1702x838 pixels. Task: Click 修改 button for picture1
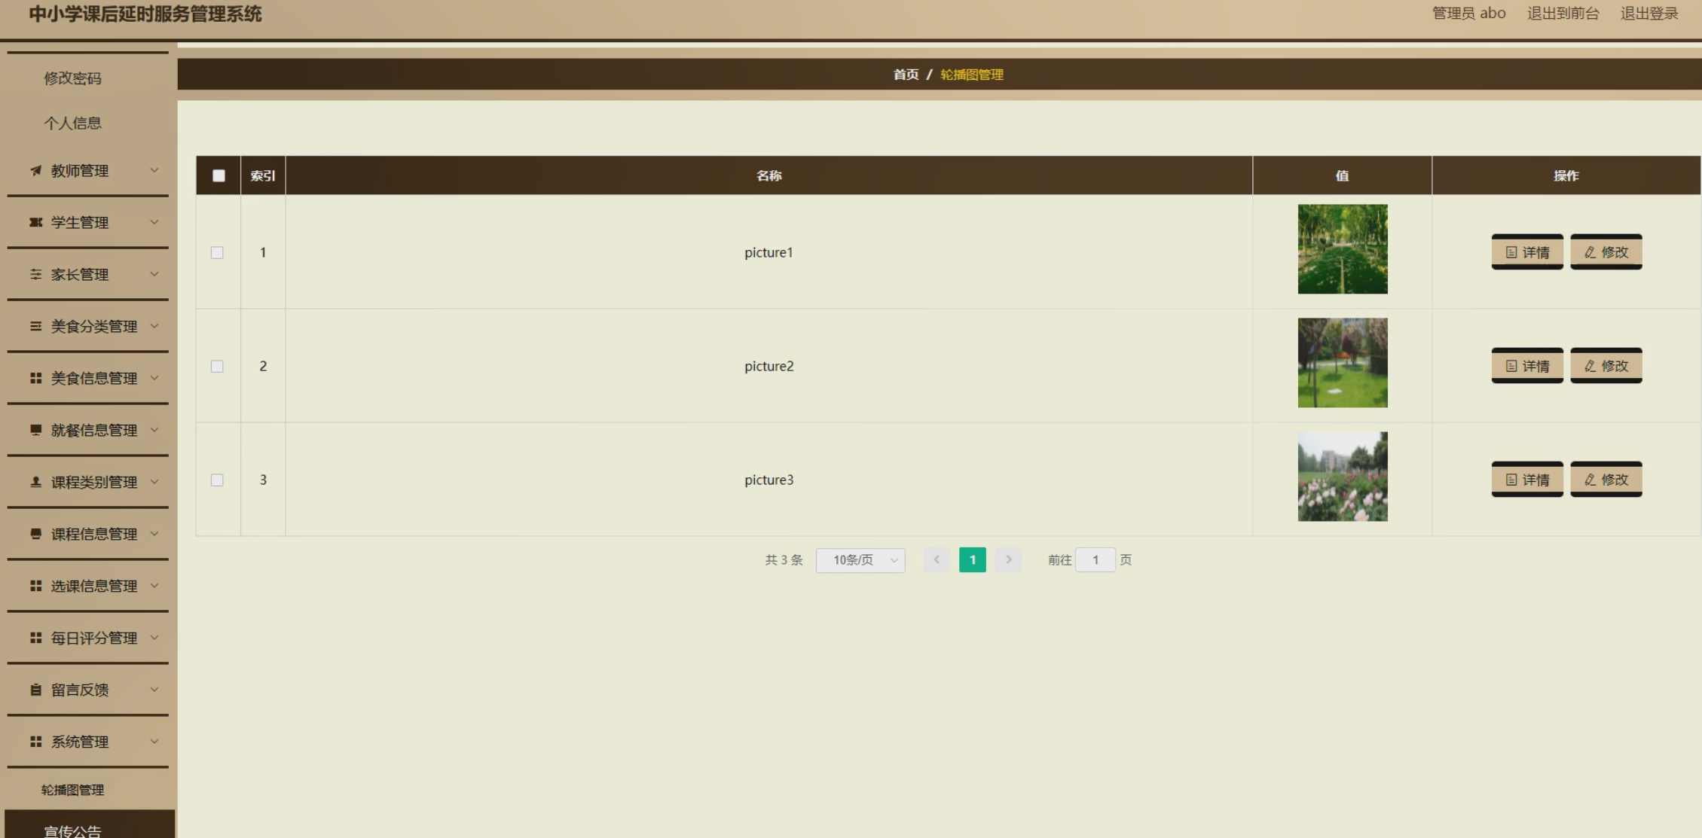pyautogui.click(x=1606, y=252)
